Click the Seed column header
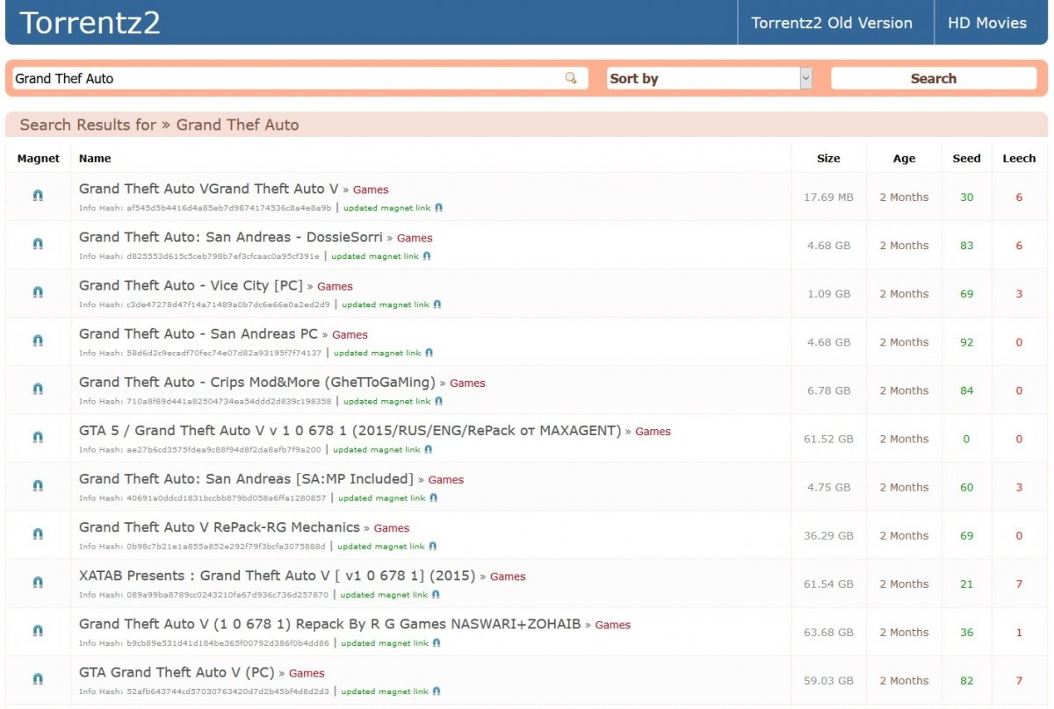1054x709 pixels. [x=966, y=158]
